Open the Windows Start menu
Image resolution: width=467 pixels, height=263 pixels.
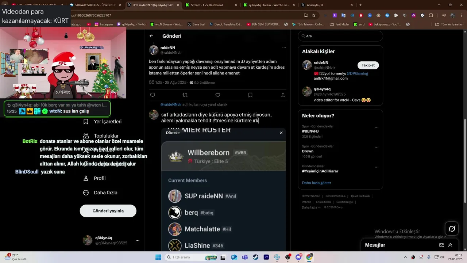tap(158, 257)
